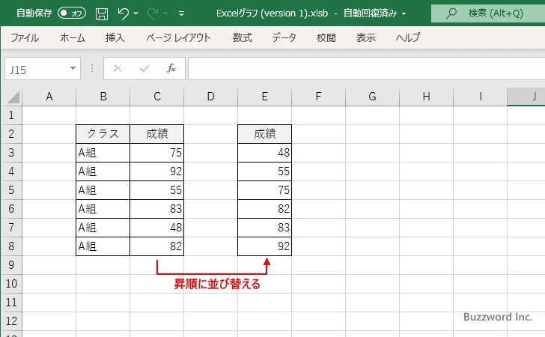Viewport: 545px width, 337px height.
Task: Open the Name Box dropdown arrow
Action: (73, 68)
